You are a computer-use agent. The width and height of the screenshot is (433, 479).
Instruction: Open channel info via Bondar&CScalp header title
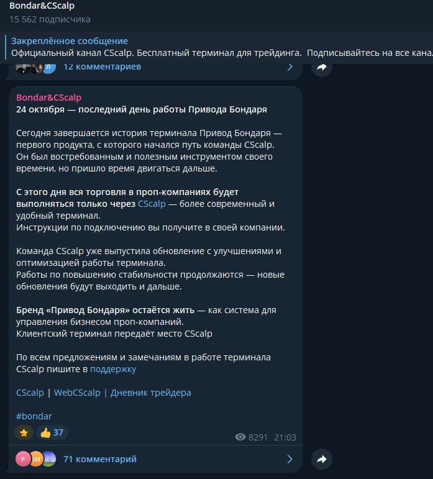click(x=42, y=6)
